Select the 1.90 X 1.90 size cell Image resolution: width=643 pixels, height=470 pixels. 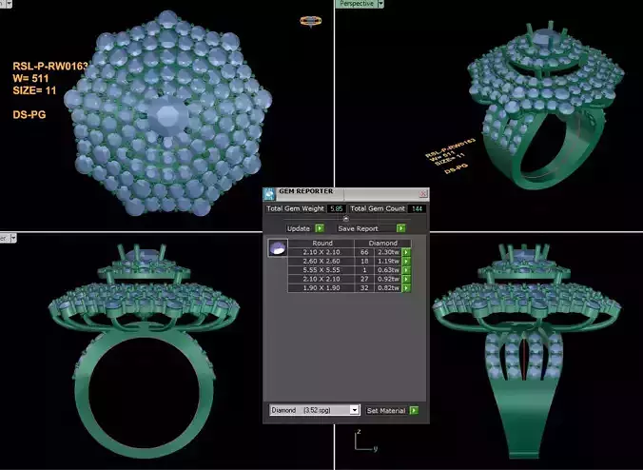(321, 288)
